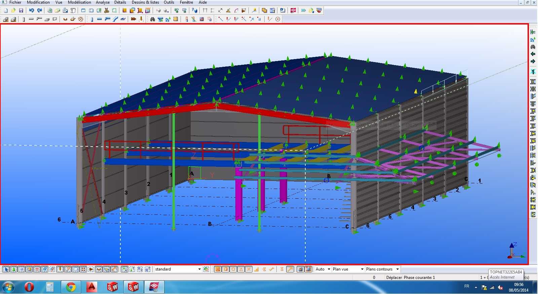Save the model with the floppy disk icon

tap(21, 10)
